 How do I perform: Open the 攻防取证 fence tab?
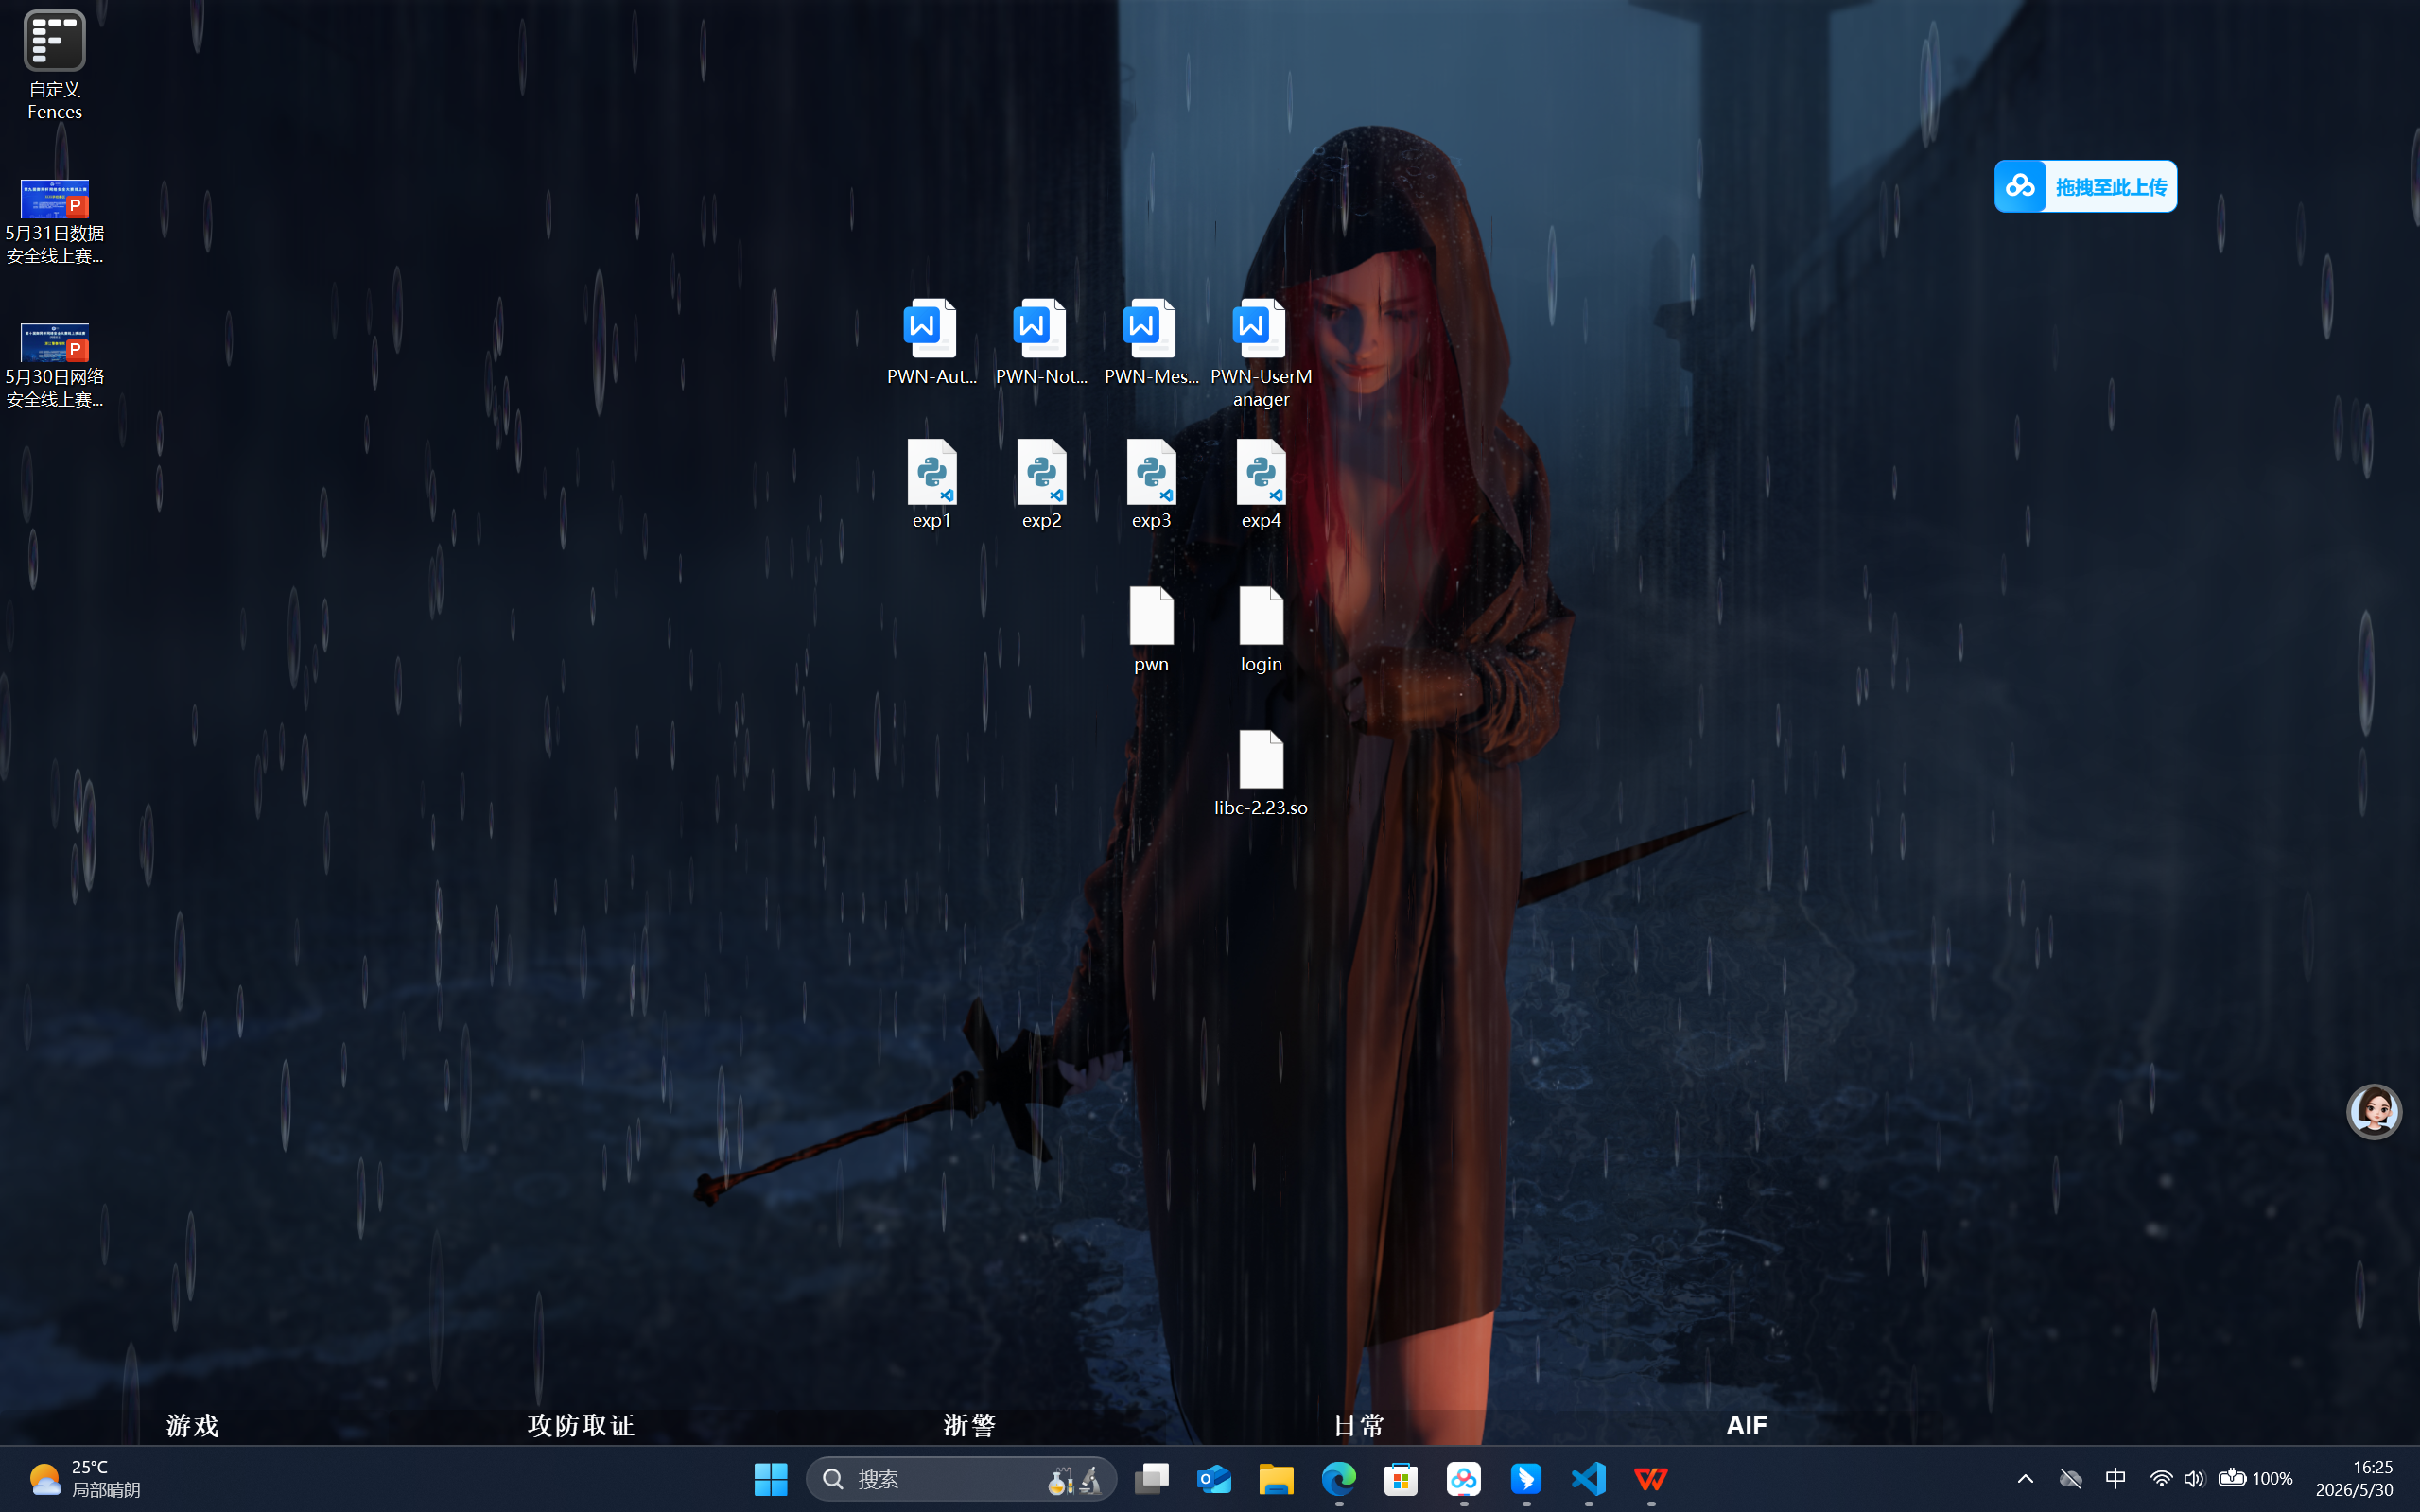click(x=581, y=1425)
